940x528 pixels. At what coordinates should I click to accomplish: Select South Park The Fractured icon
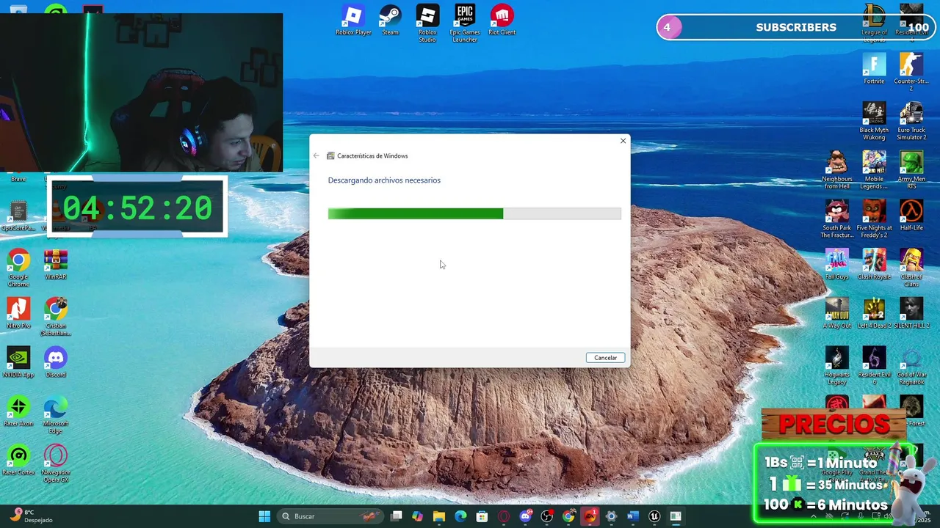(836, 220)
